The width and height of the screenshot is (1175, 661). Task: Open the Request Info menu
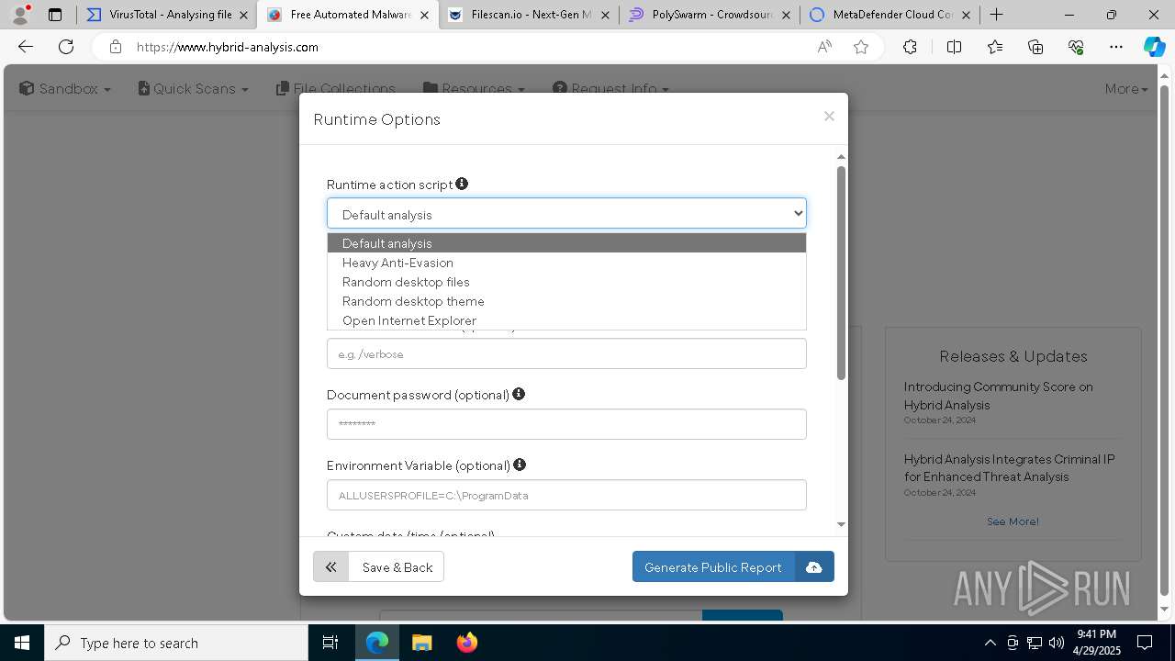click(x=611, y=88)
